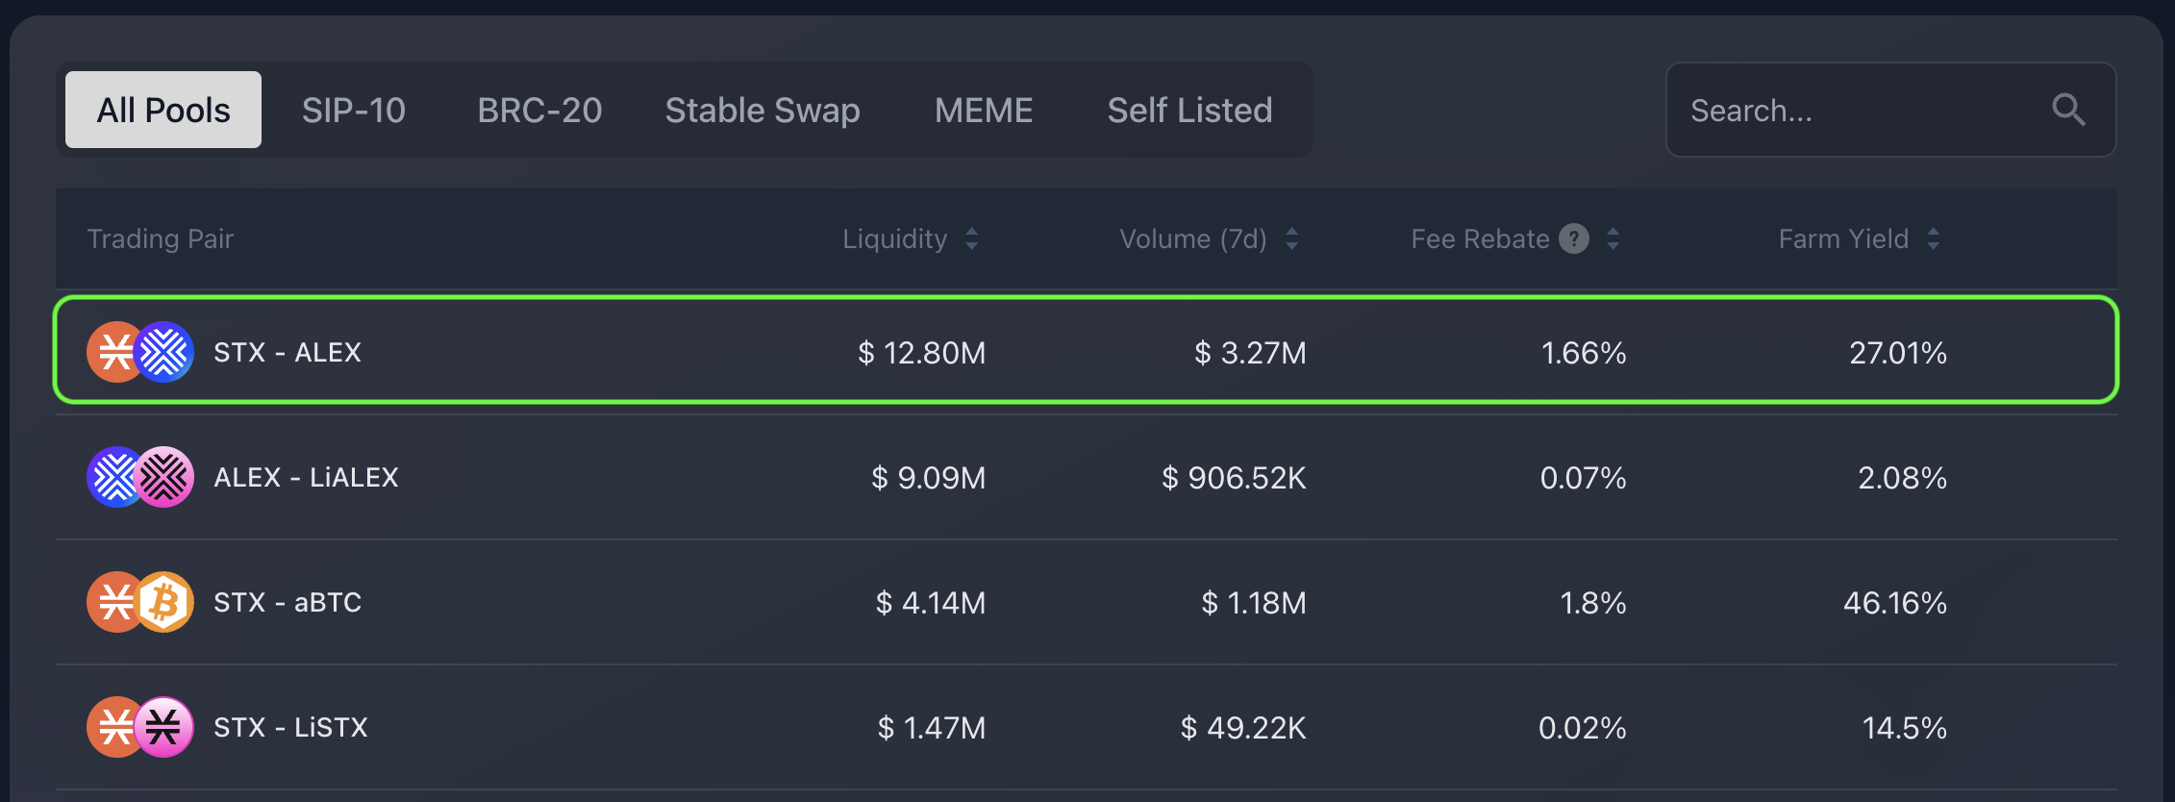Click the STX token icon in STX - ALEX row
The image size is (2175, 802).
pyautogui.click(x=114, y=352)
